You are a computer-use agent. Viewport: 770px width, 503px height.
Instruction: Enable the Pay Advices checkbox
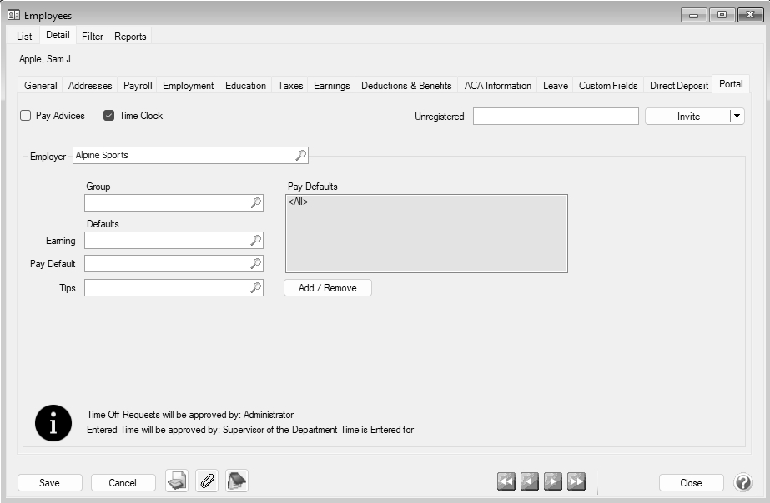click(x=26, y=116)
